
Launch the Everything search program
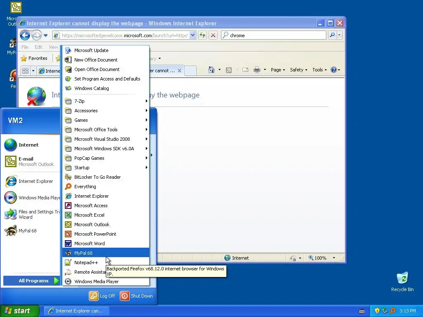click(x=106, y=187)
